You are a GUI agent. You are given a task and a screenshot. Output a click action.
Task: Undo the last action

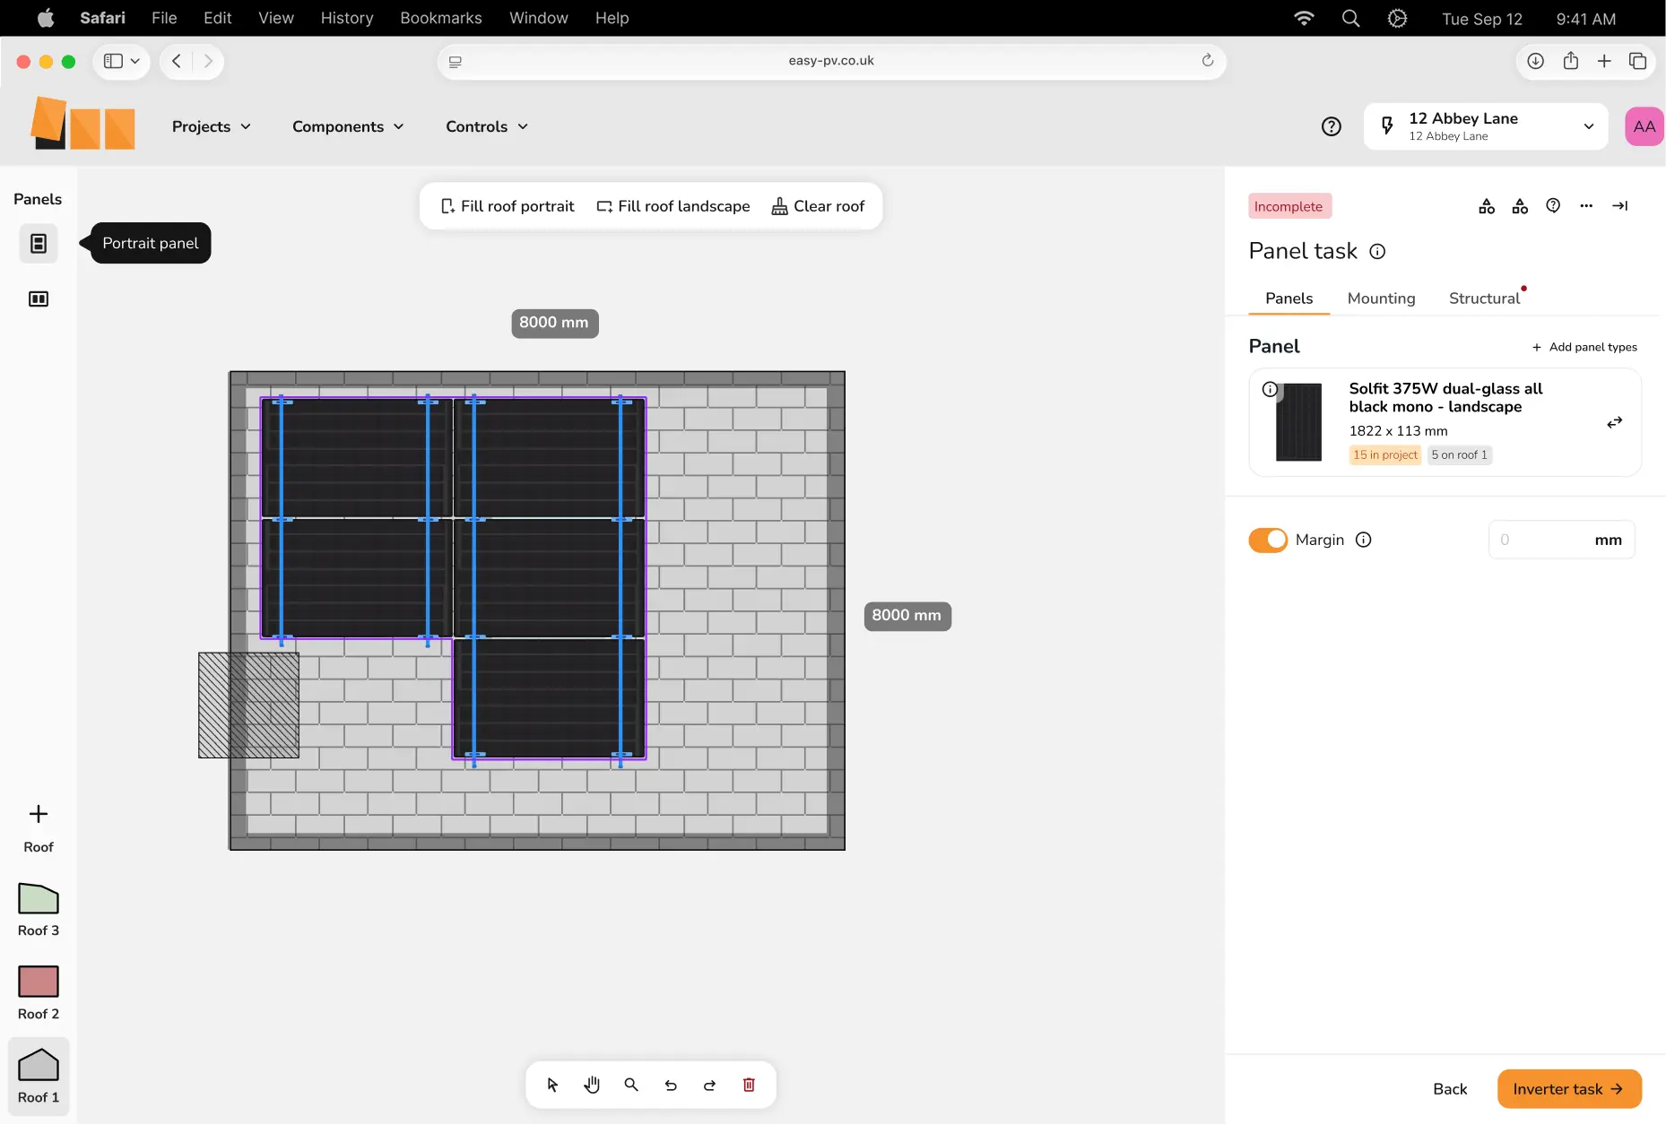coord(671,1085)
